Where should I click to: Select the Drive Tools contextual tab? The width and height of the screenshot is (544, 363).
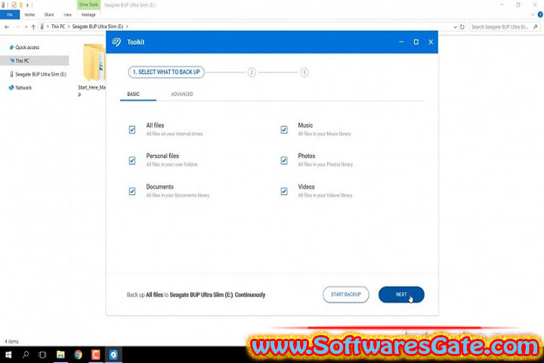coord(88,5)
